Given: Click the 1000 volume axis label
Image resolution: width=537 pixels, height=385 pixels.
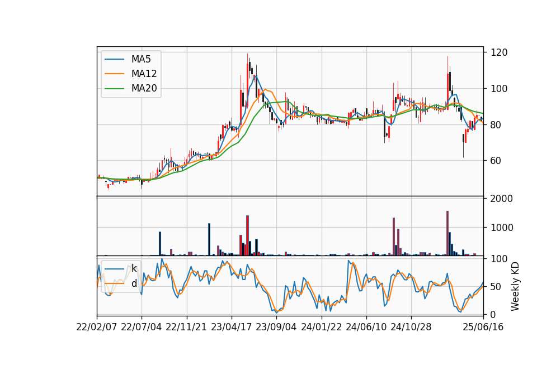Looking at the screenshot, I should [x=502, y=228].
